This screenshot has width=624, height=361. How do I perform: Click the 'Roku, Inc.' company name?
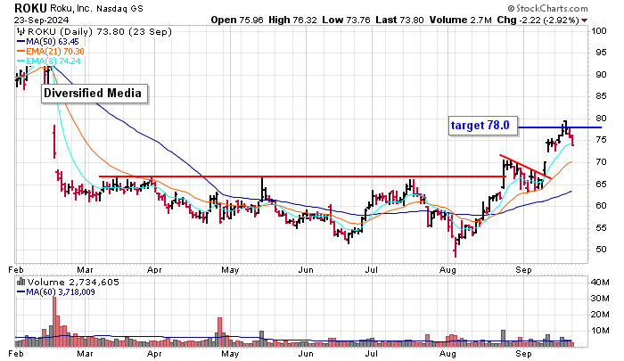70,8
